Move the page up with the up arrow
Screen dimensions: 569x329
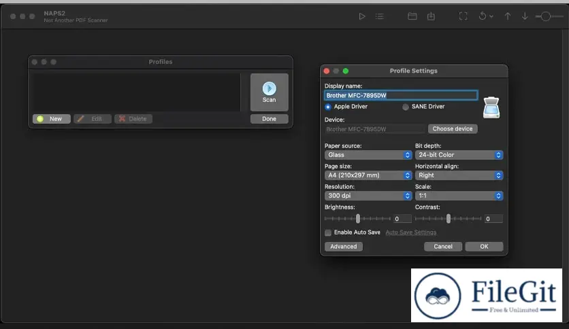508,16
